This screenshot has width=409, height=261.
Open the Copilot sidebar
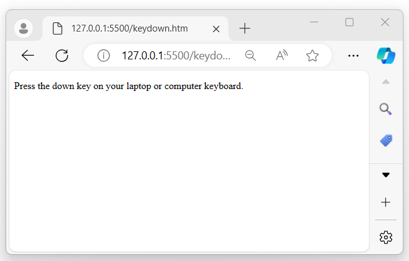pos(386,55)
